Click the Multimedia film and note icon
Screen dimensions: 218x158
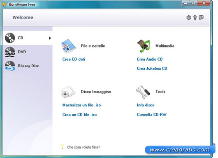(x=143, y=46)
